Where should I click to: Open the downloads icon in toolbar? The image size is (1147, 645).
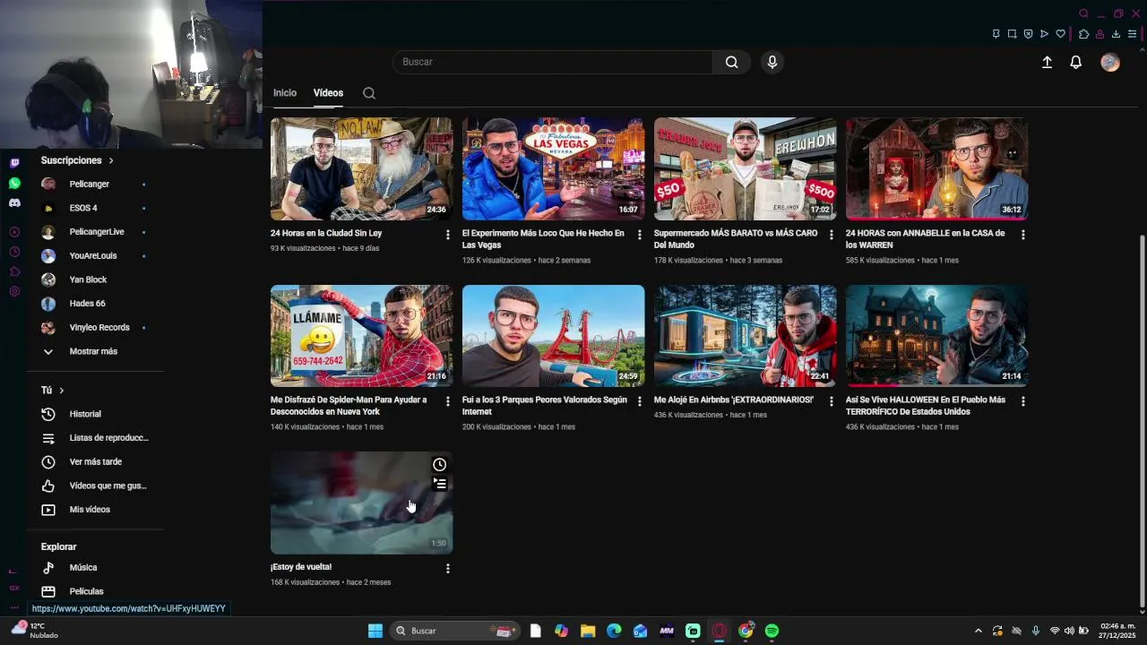tap(1116, 34)
